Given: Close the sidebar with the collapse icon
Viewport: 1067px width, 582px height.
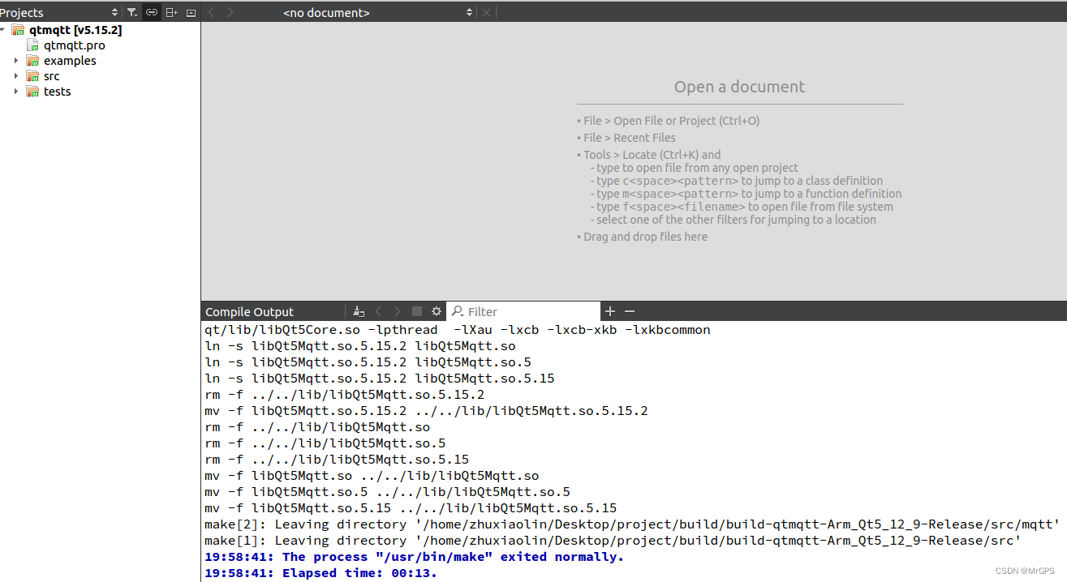Looking at the screenshot, I should (x=191, y=12).
